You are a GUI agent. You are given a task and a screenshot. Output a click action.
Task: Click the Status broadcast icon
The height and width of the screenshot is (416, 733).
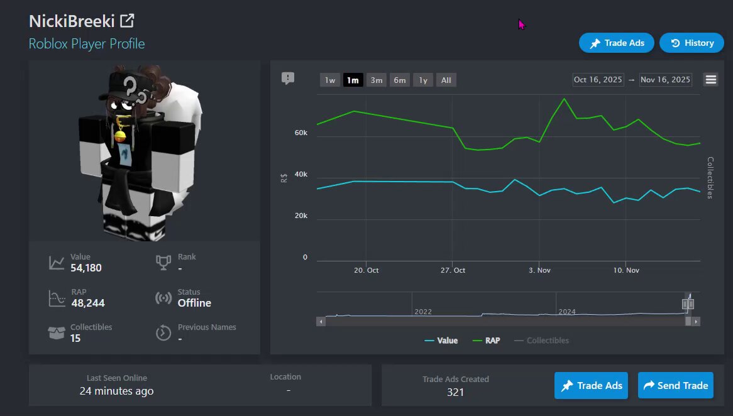tap(163, 298)
